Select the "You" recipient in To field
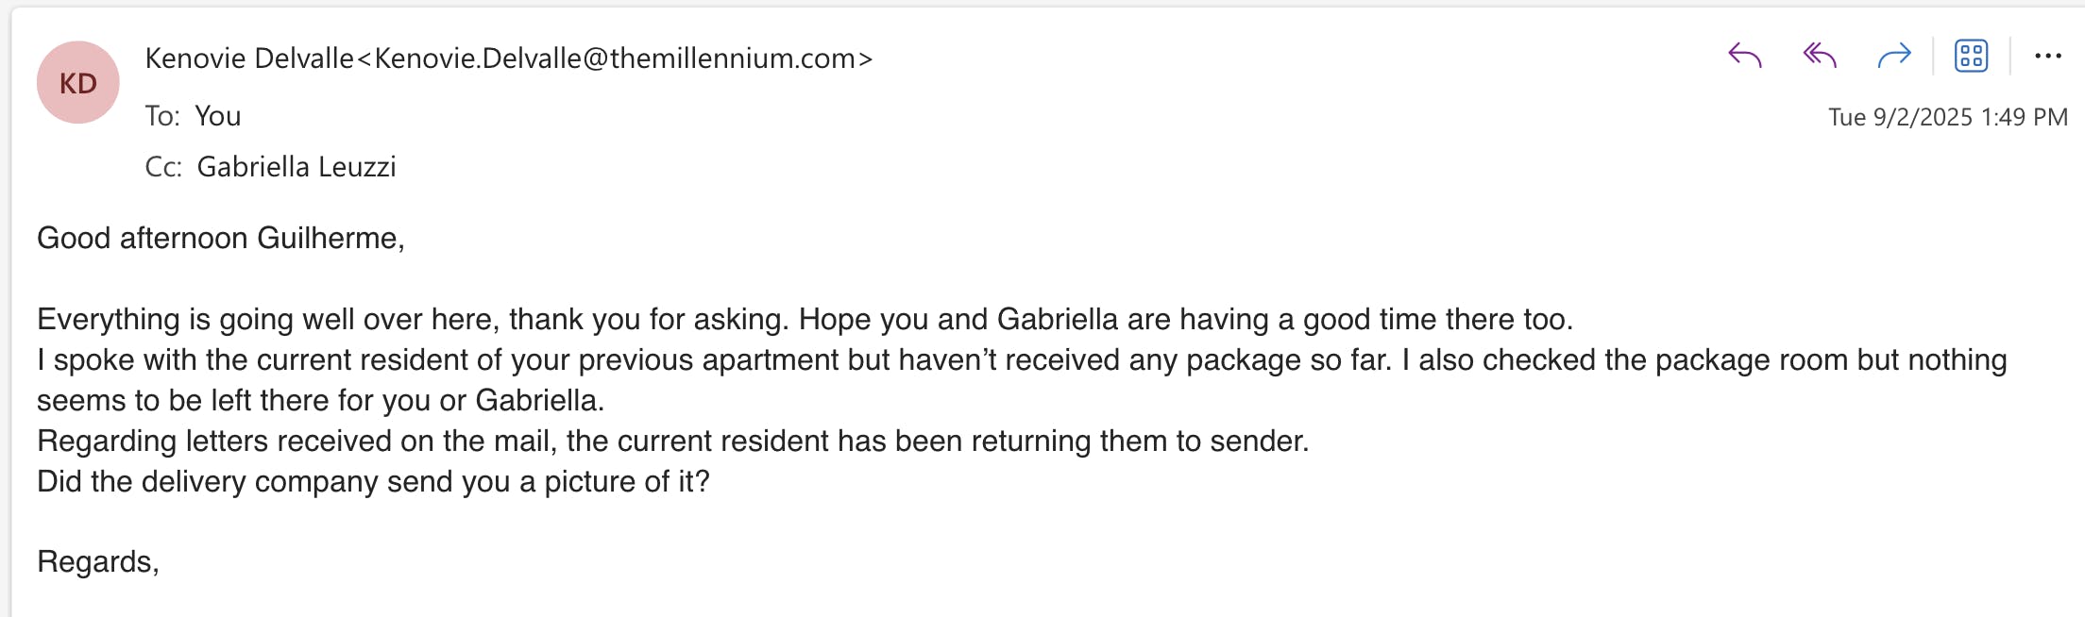2085x617 pixels. (x=218, y=116)
